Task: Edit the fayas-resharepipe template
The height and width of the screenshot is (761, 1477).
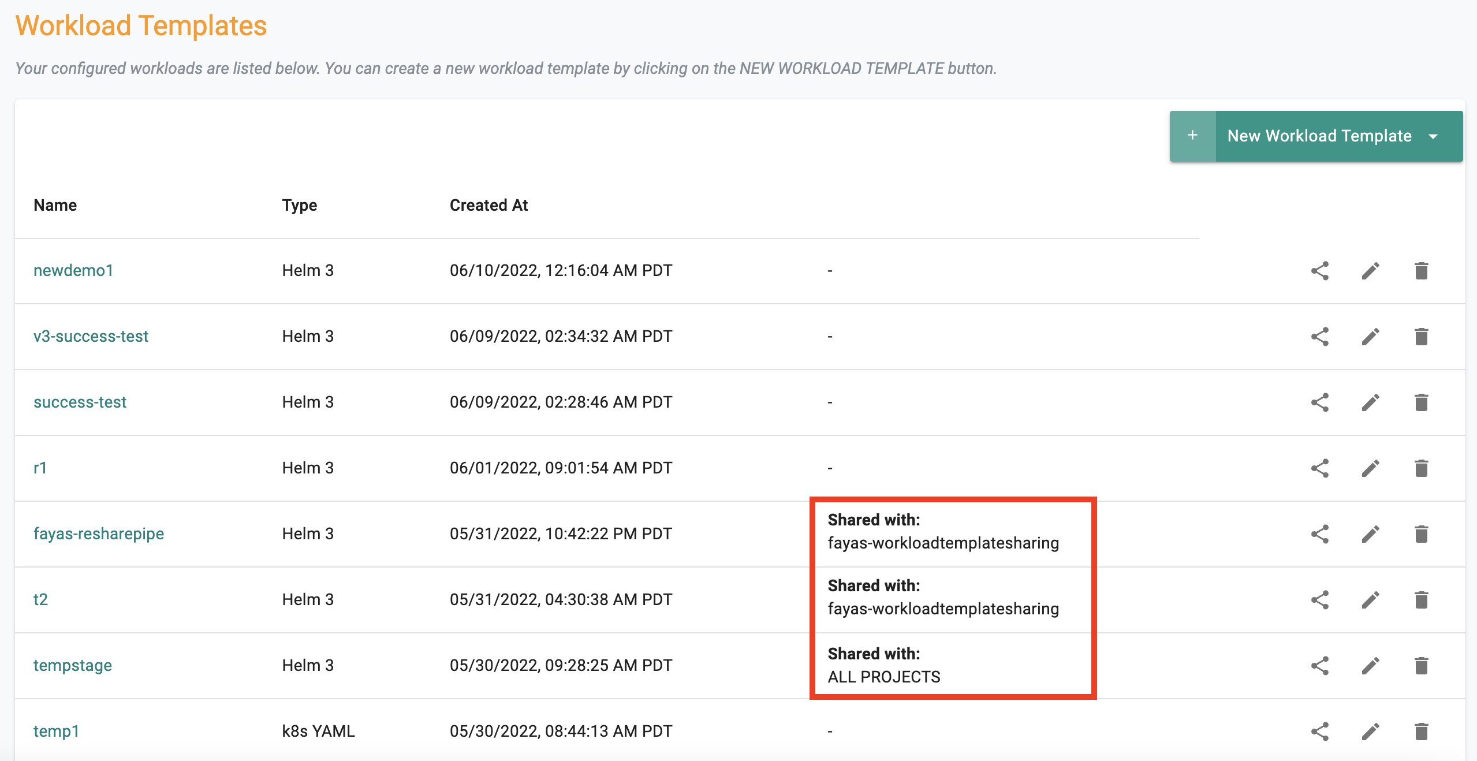Action: [1371, 534]
